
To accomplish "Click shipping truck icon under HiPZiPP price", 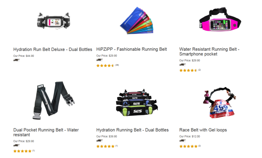I will coord(100,60).
